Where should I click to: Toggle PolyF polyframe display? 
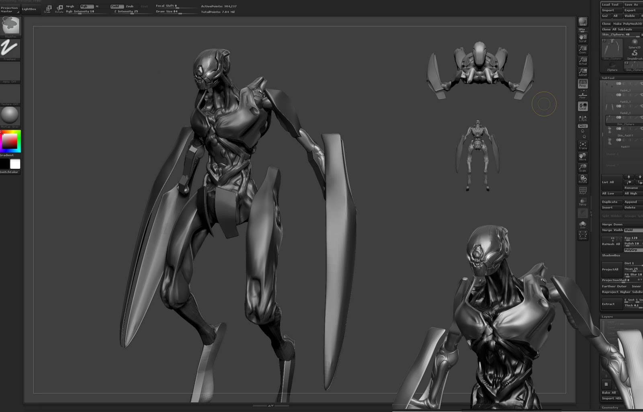pos(583,191)
